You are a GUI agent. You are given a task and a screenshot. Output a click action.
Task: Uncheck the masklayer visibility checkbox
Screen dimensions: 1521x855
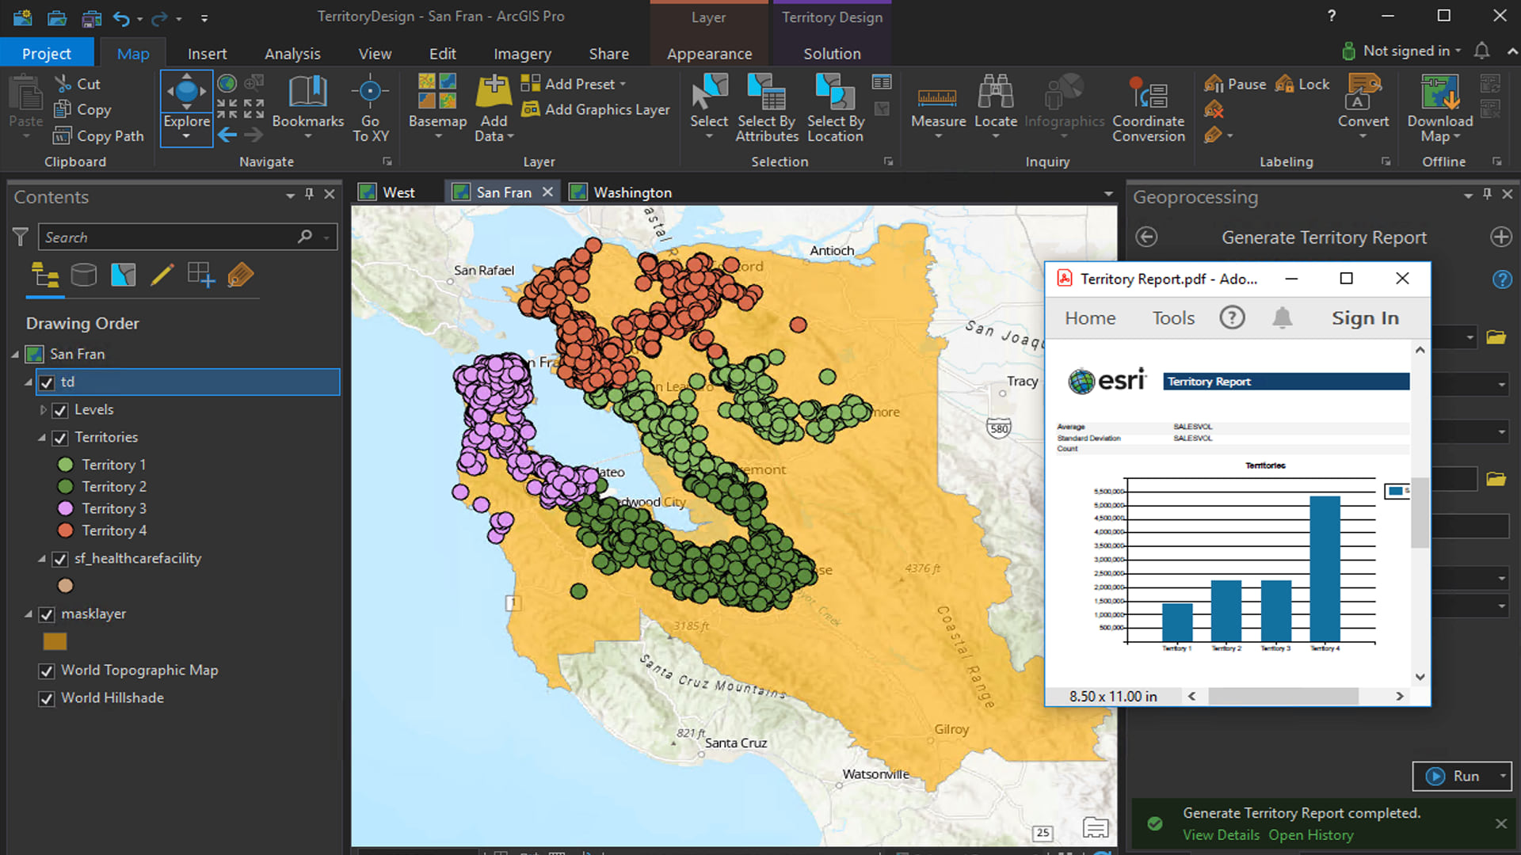coord(47,614)
